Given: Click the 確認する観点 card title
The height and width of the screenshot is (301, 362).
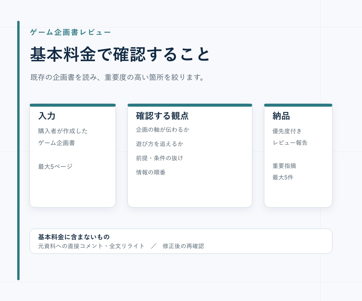Looking at the screenshot, I should [162, 116].
